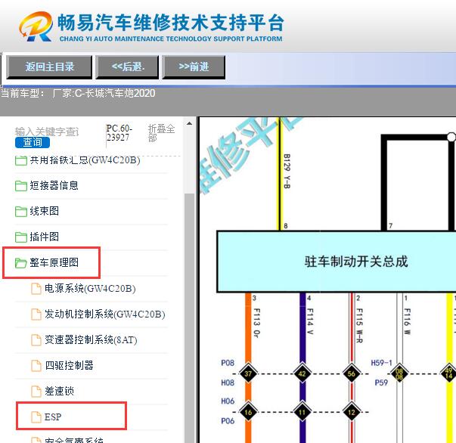456x443 pixels.
Task: Open 四驱控制器 document
Action: click(x=69, y=365)
